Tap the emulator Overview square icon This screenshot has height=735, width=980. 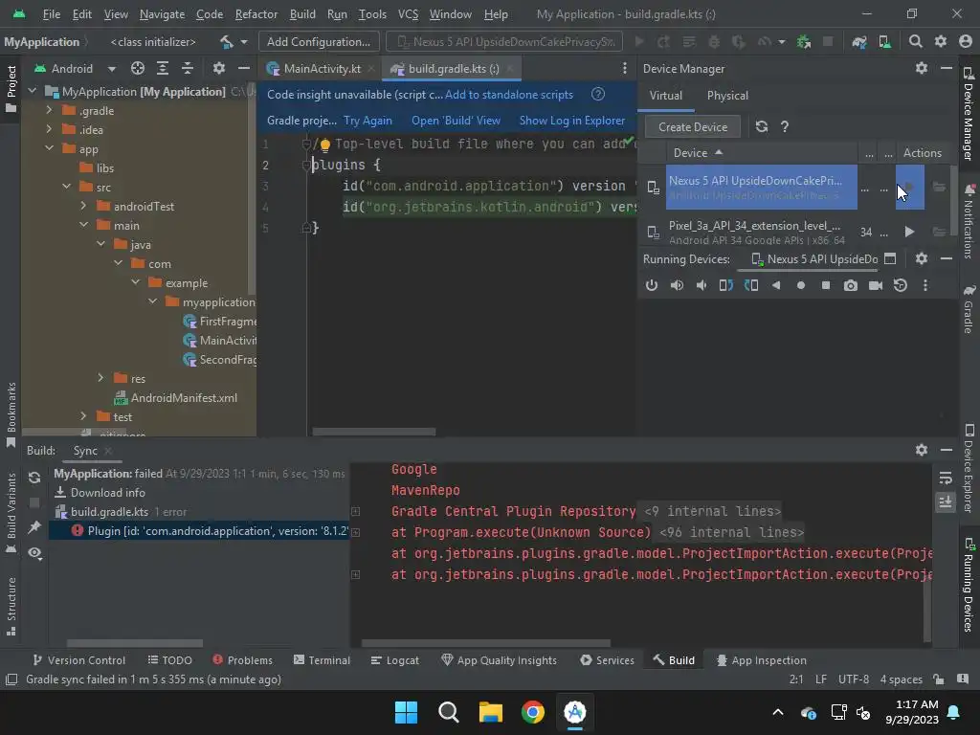pyautogui.click(x=826, y=285)
